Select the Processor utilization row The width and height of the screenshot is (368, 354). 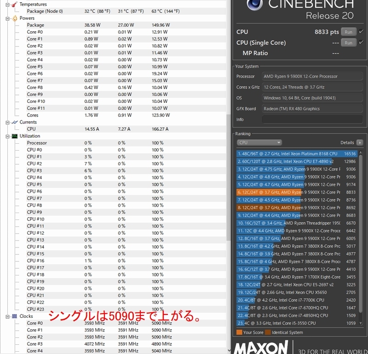[126, 143]
